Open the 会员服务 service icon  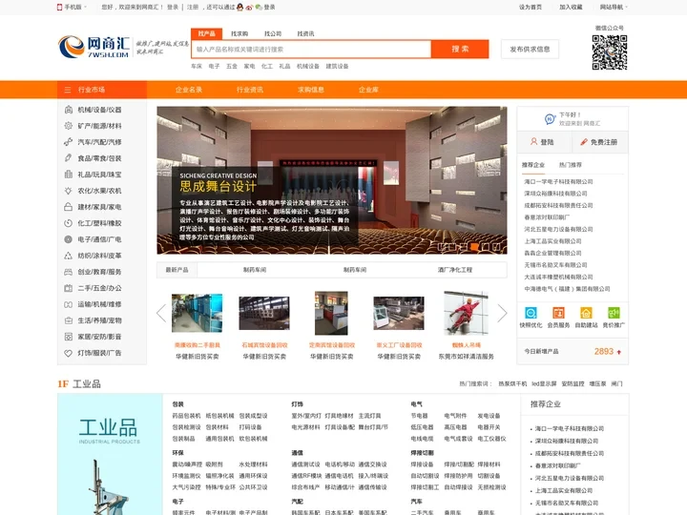coord(558,313)
